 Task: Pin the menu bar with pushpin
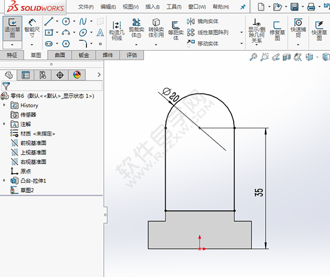click(x=243, y=7)
